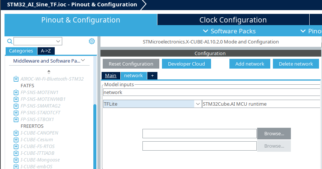This screenshot has width=322, height=169.
Task: Open the Software Packs menu
Action: point(229,31)
